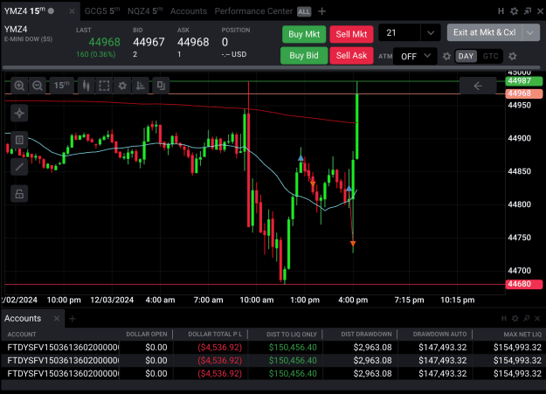Switch to the GCG5 5m tab
The width and height of the screenshot is (546, 394).
coord(102,11)
